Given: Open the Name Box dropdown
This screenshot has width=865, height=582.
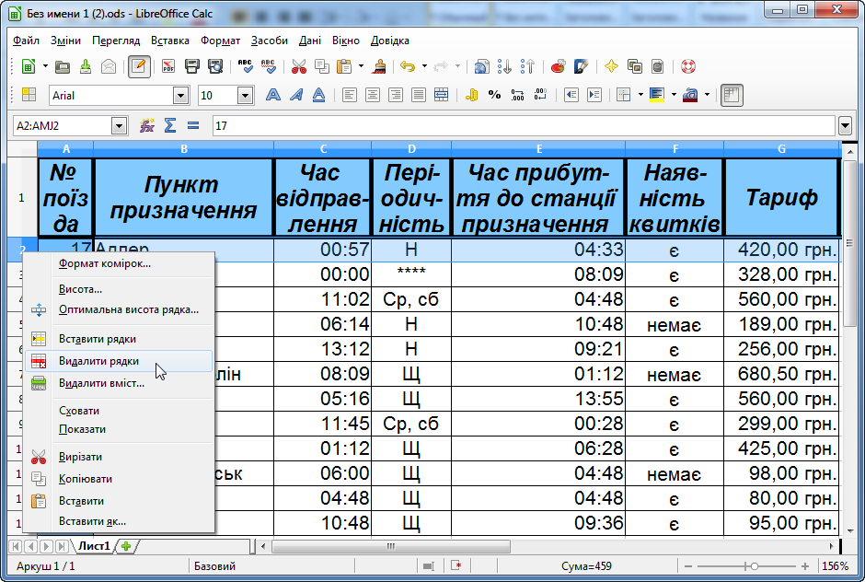Looking at the screenshot, I should pyautogui.click(x=119, y=126).
